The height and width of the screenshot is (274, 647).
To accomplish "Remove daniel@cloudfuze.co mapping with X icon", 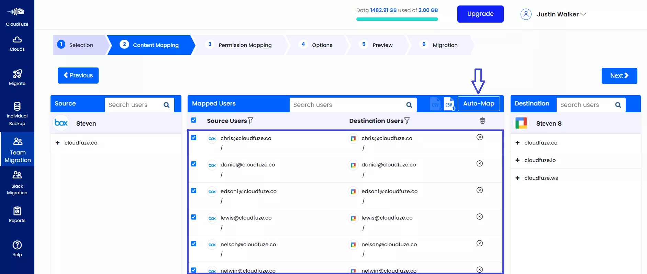I will [x=480, y=163].
